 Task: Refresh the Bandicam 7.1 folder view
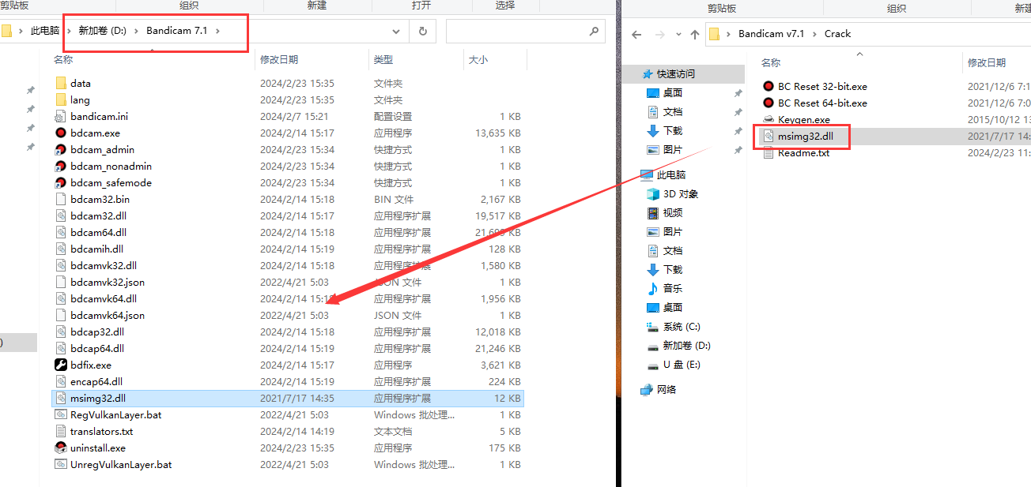[423, 32]
